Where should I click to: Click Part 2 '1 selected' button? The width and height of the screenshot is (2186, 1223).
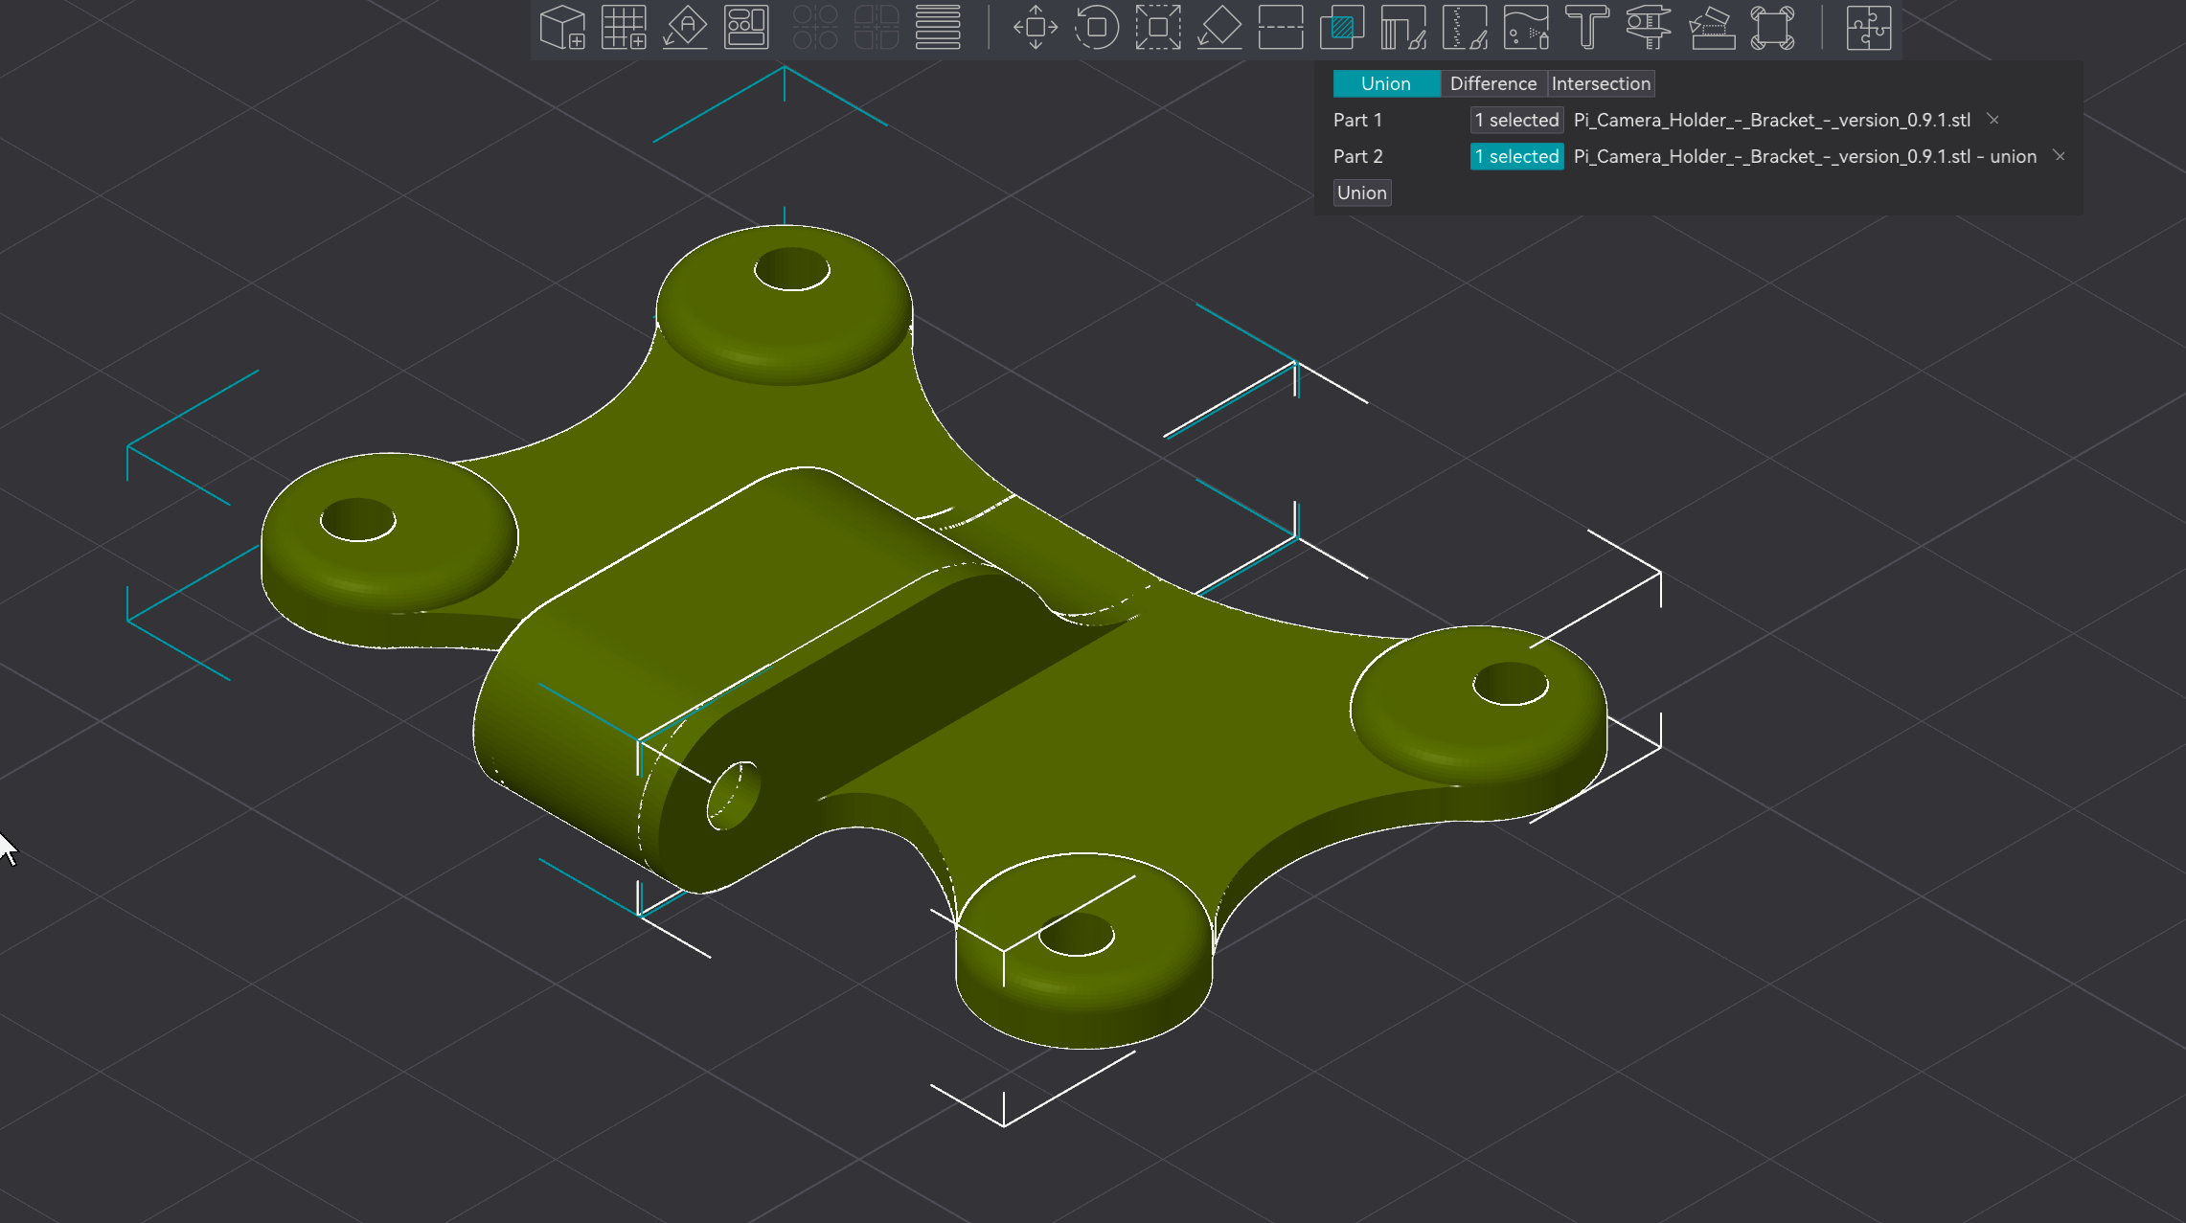[x=1516, y=156]
